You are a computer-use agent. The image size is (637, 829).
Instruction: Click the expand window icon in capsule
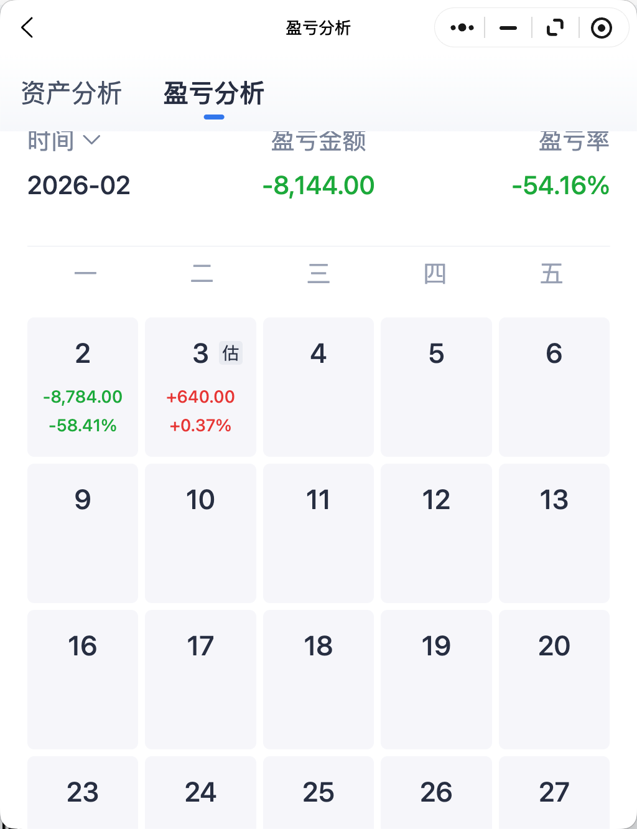pos(554,28)
